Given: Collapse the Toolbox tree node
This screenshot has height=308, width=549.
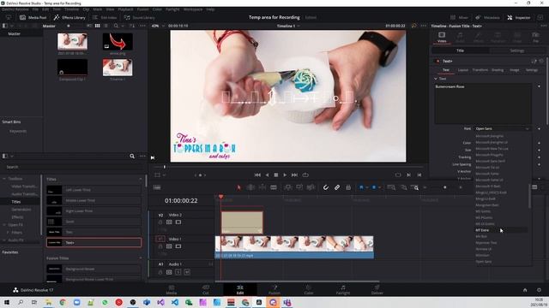Looking at the screenshot, I should [4, 179].
